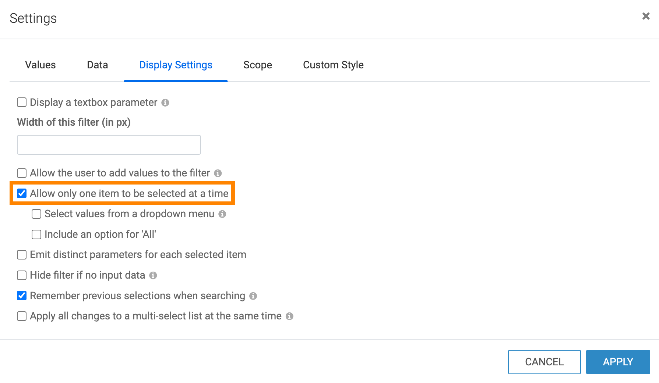The width and height of the screenshot is (659, 383).
Task: Click info icon beside dropdown menu option
Action: tap(222, 214)
